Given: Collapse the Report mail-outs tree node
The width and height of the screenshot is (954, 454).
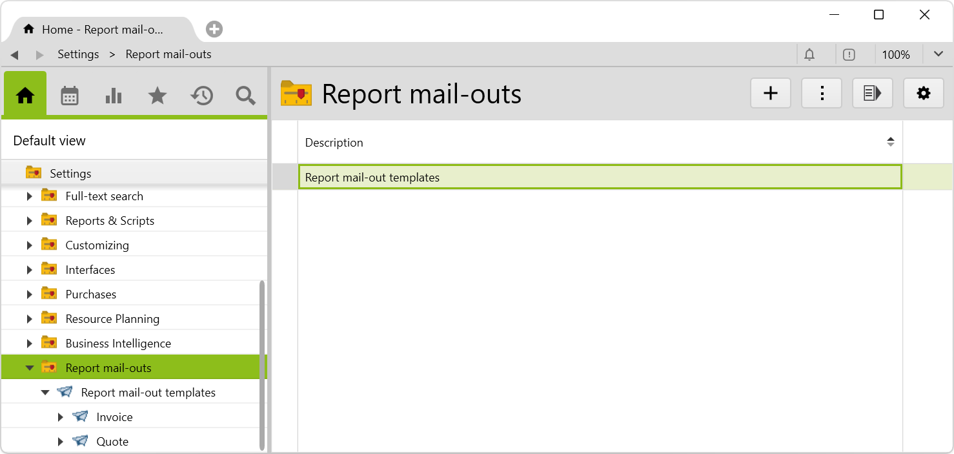Looking at the screenshot, I should [30, 368].
